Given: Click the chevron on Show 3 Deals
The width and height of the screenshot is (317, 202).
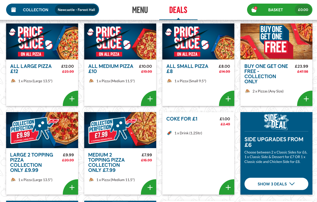Looking at the screenshot, I should click(x=292, y=184).
